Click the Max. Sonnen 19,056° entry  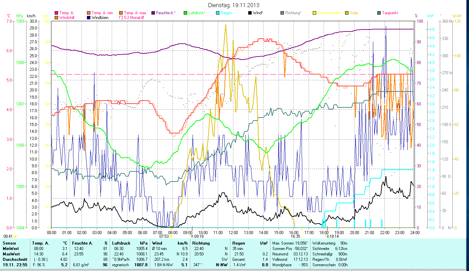(290, 243)
